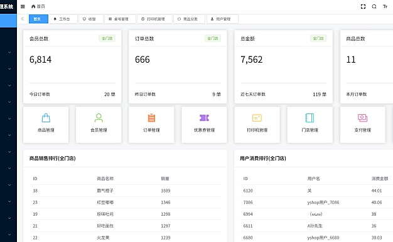Open the search icon in the top bar
The width and height of the screenshot is (393, 242).
click(x=374, y=6)
